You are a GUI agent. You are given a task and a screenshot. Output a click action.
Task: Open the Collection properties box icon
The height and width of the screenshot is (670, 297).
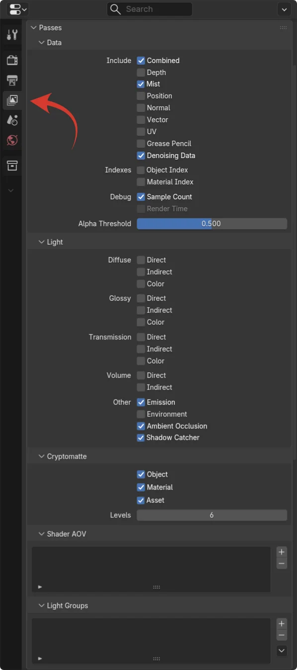pos(12,166)
